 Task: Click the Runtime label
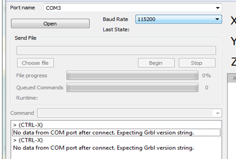point(27,98)
